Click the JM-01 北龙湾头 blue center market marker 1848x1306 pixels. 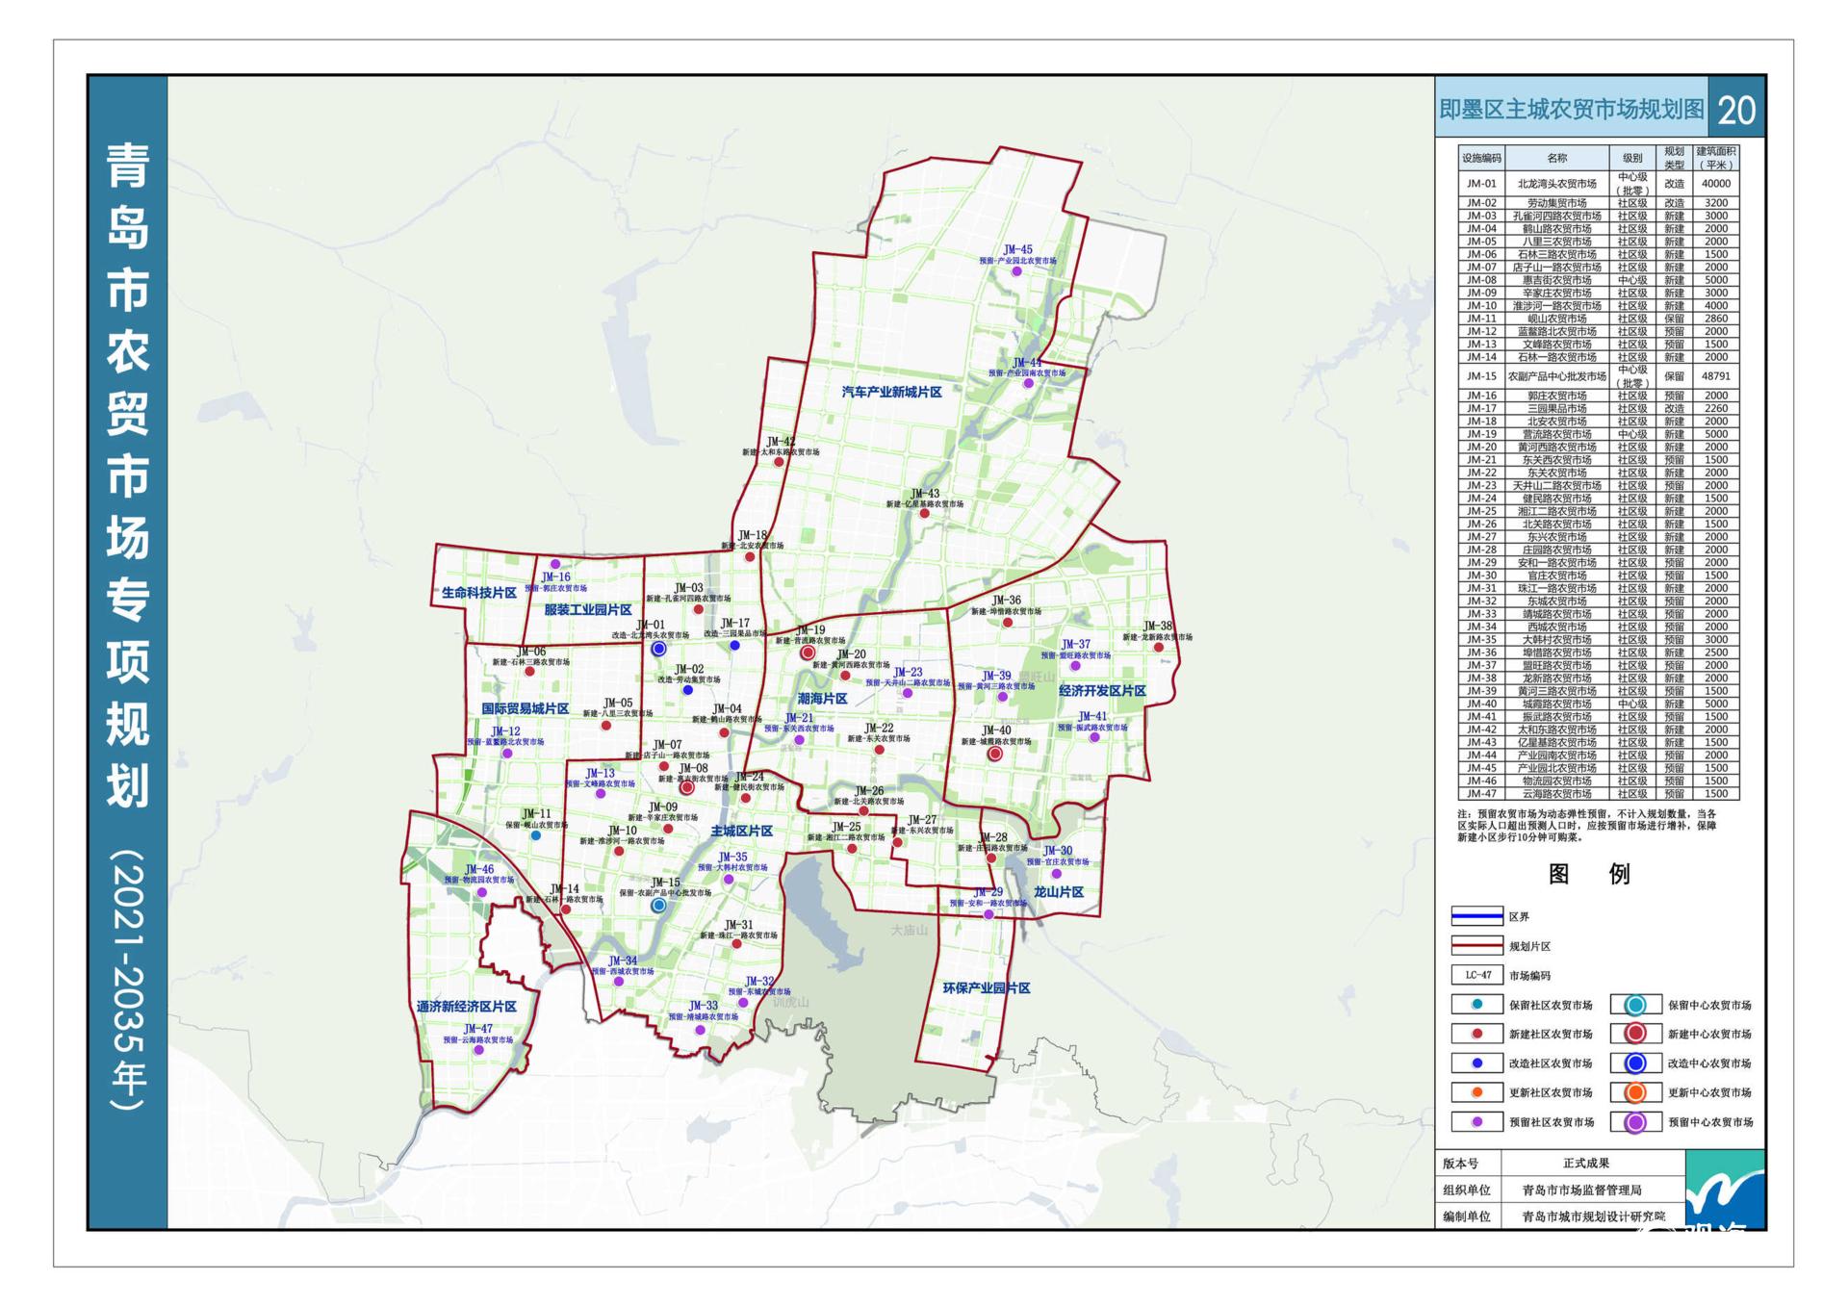click(659, 650)
